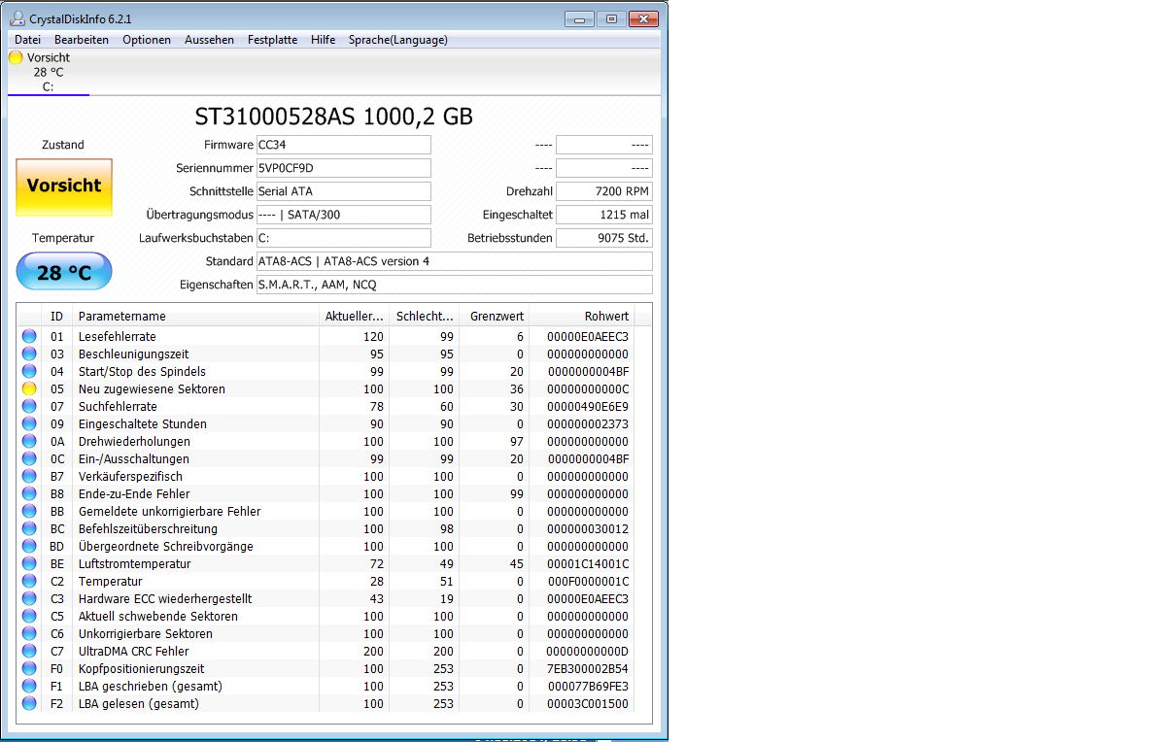Screen dimensions: 1166x742
Task: Click the ID column header
Action: (57, 316)
